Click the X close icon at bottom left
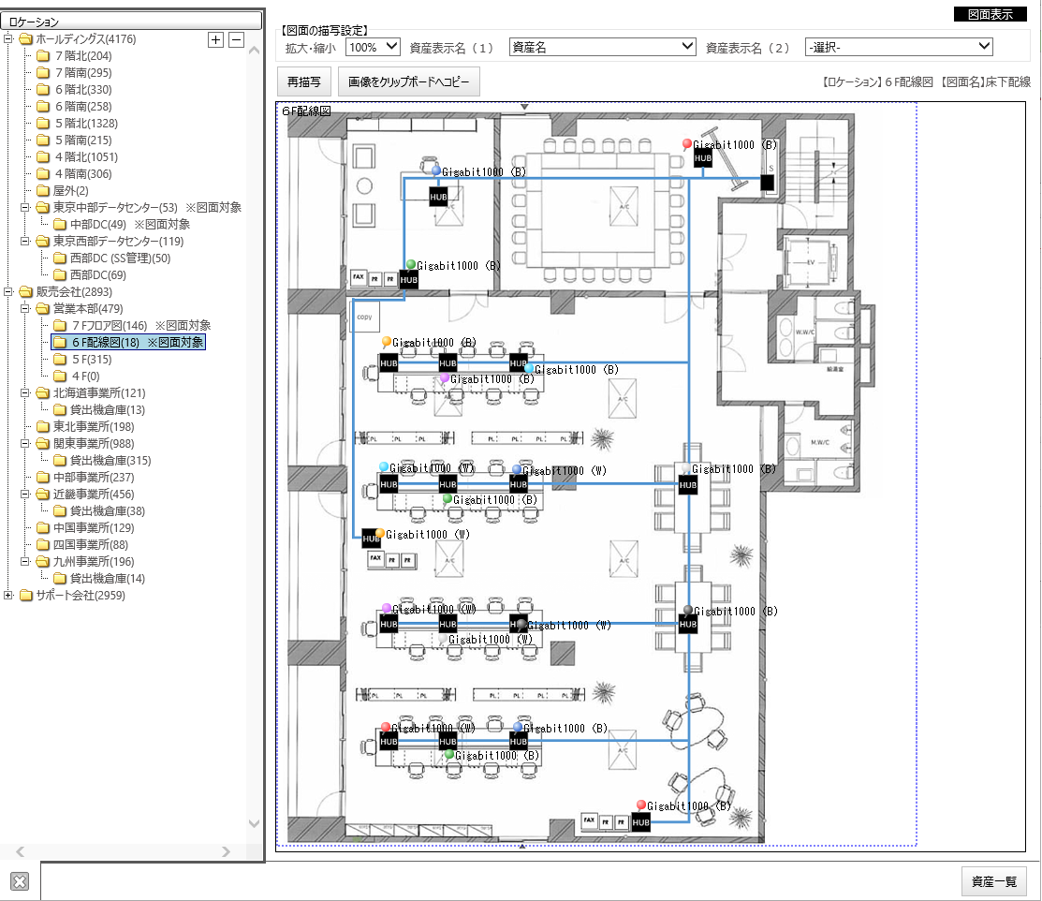This screenshot has height=901, width=1042. (21, 881)
